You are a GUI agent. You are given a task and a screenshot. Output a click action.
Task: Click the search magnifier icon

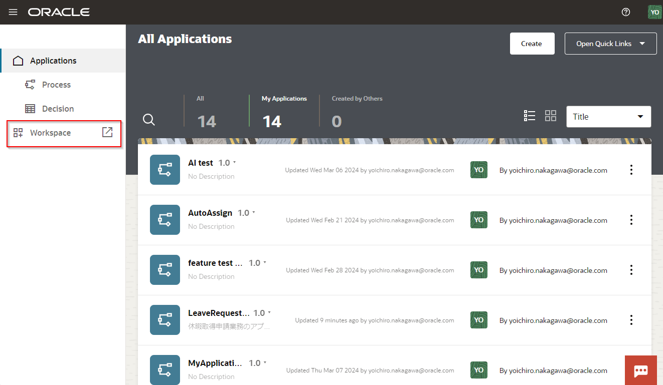click(x=149, y=120)
